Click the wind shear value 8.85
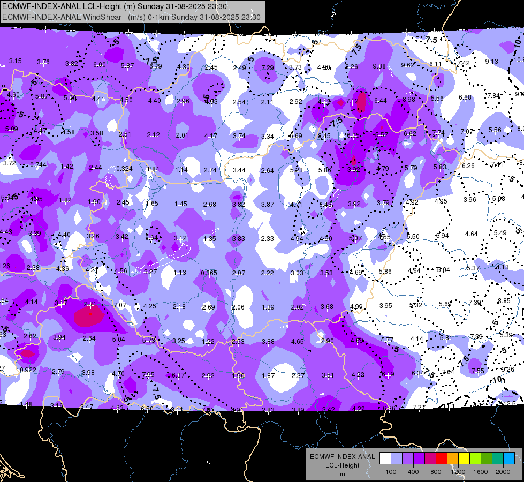 point(504,300)
